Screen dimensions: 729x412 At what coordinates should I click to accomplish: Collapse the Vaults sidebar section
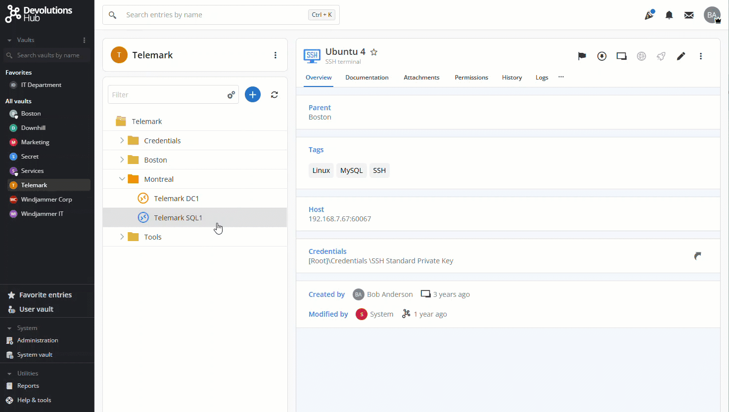point(9,40)
